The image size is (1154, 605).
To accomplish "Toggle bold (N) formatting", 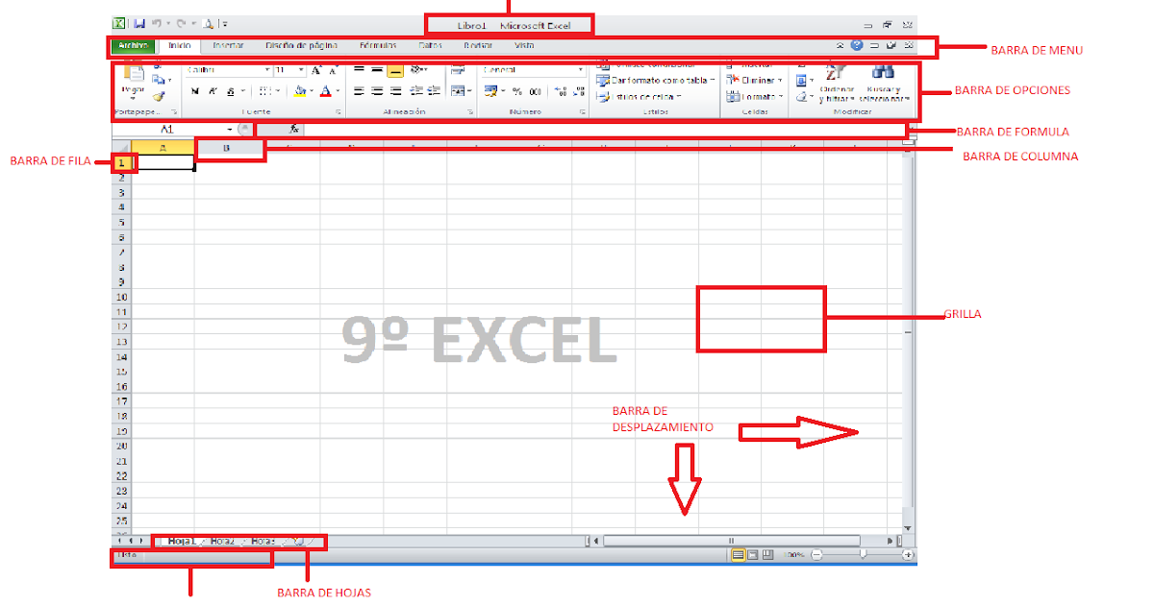I will (x=194, y=91).
